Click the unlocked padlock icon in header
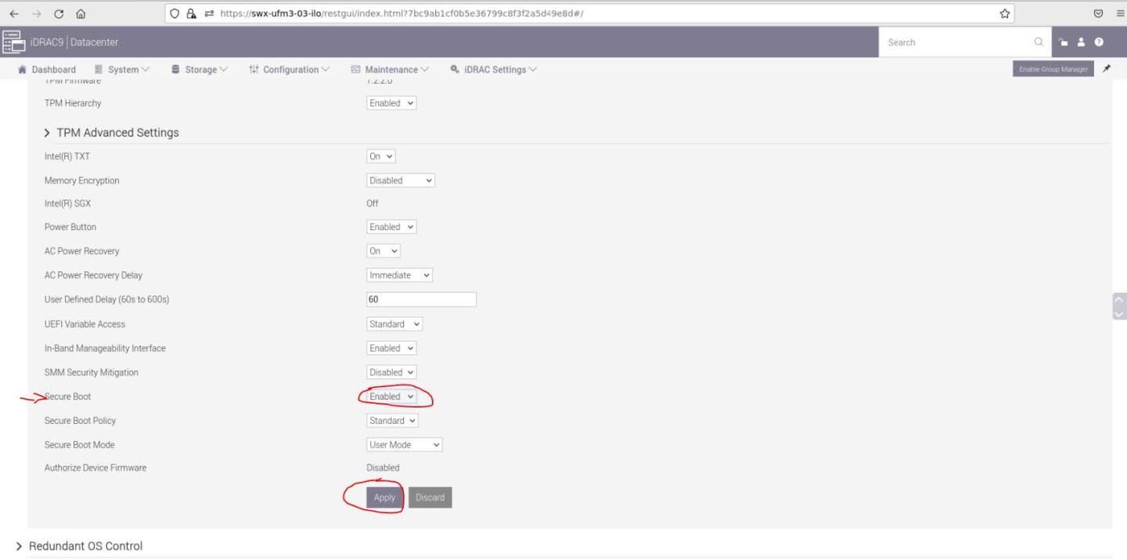This screenshot has width=1127, height=560. (x=1063, y=42)
